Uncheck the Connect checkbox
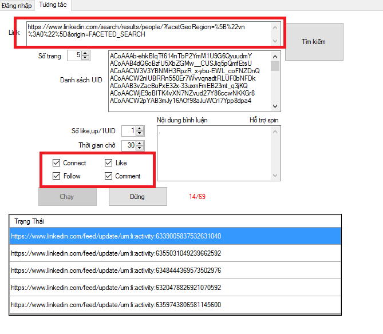 [57, 163]
